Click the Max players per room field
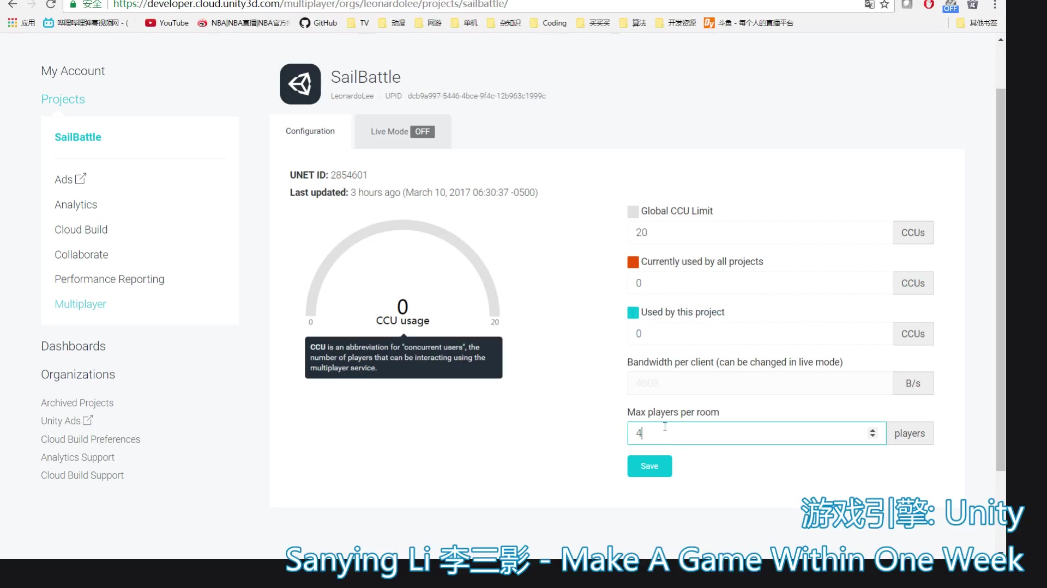Screen dimensions: 1047x588 pos(756,433)
